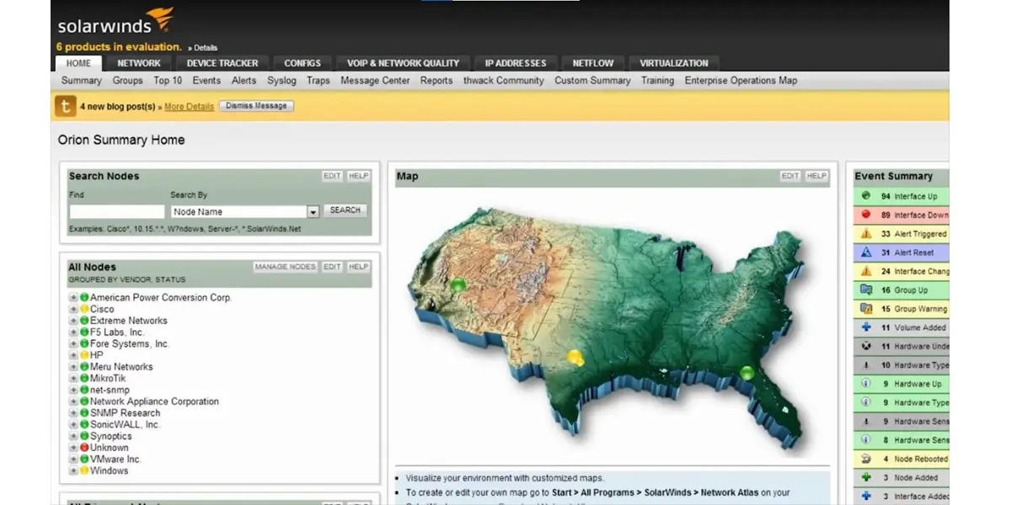Open the VIRTUALIZATION tab
The height and width of the screenshot is (505, 1011).
click(674, 63)
